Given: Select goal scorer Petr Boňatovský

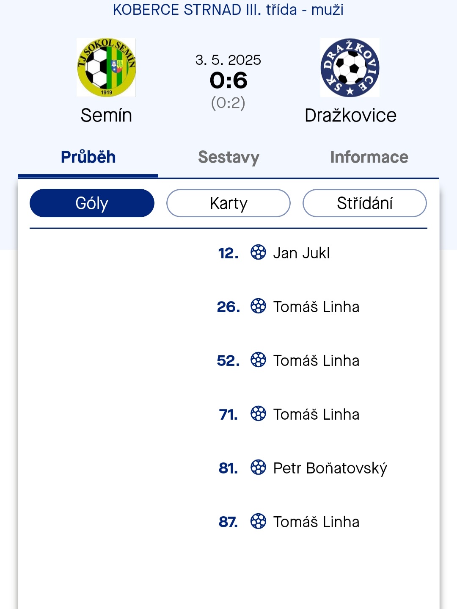Looking at the screenshot, I should tap(330, 468).
